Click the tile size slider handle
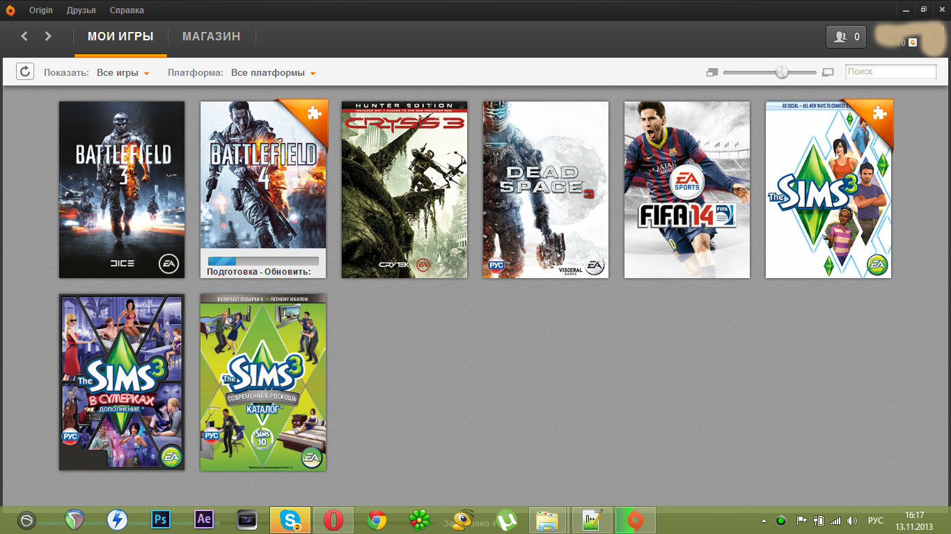Image resolution: width=951 pixels, height=534 pixels. (x=782, y=72)
